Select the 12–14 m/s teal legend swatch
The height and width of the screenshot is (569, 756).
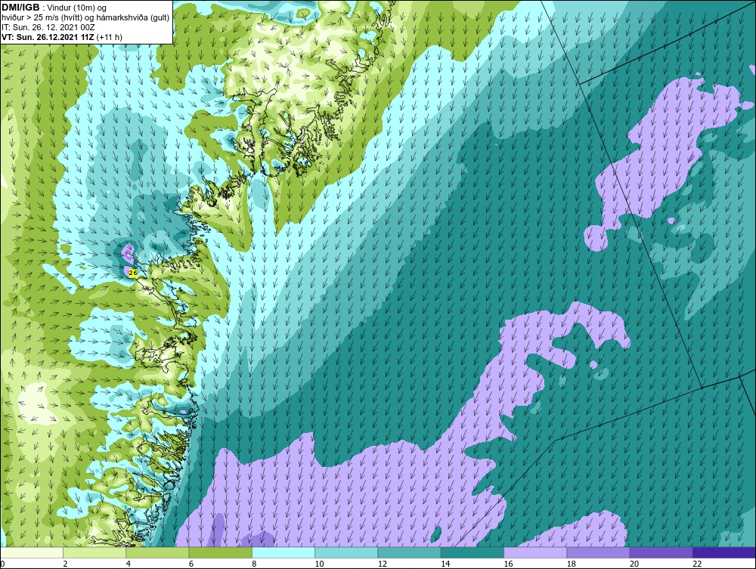tap(409, 552)
